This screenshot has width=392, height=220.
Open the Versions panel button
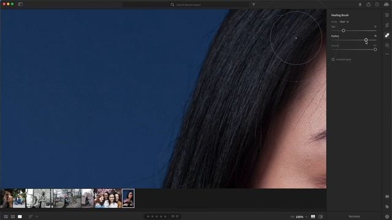[x=354, y=216]
